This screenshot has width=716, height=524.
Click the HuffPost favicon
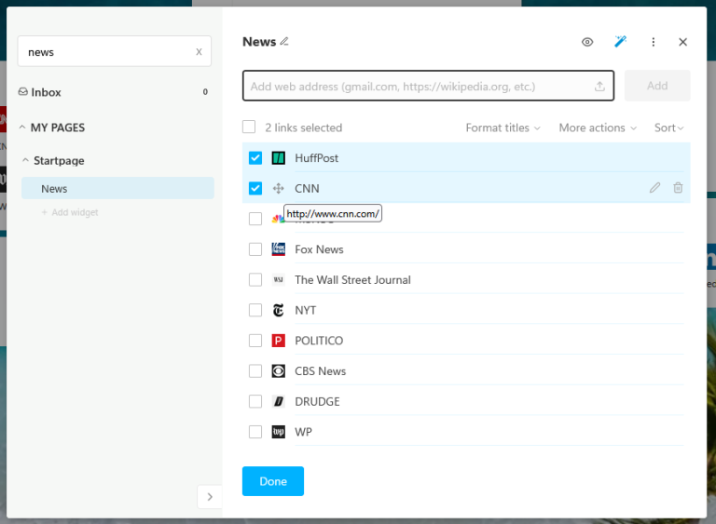[x=278, y=158]
